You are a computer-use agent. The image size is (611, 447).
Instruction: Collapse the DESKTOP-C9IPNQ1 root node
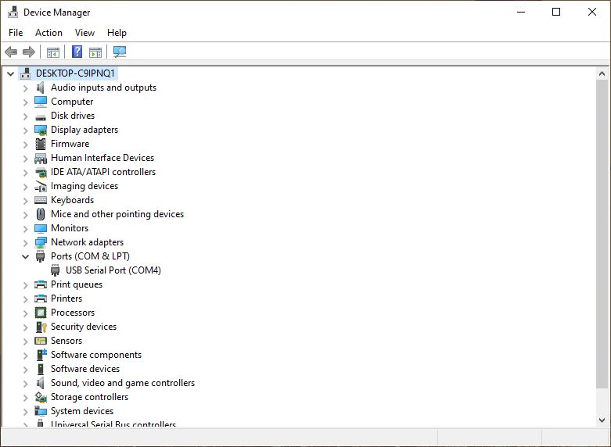[x=10, y=73]
